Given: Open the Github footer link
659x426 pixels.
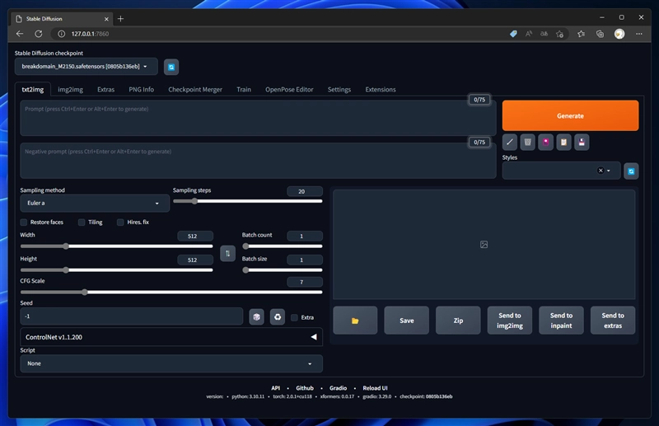Looking at the screenshot, I should (x=305, y=388).
